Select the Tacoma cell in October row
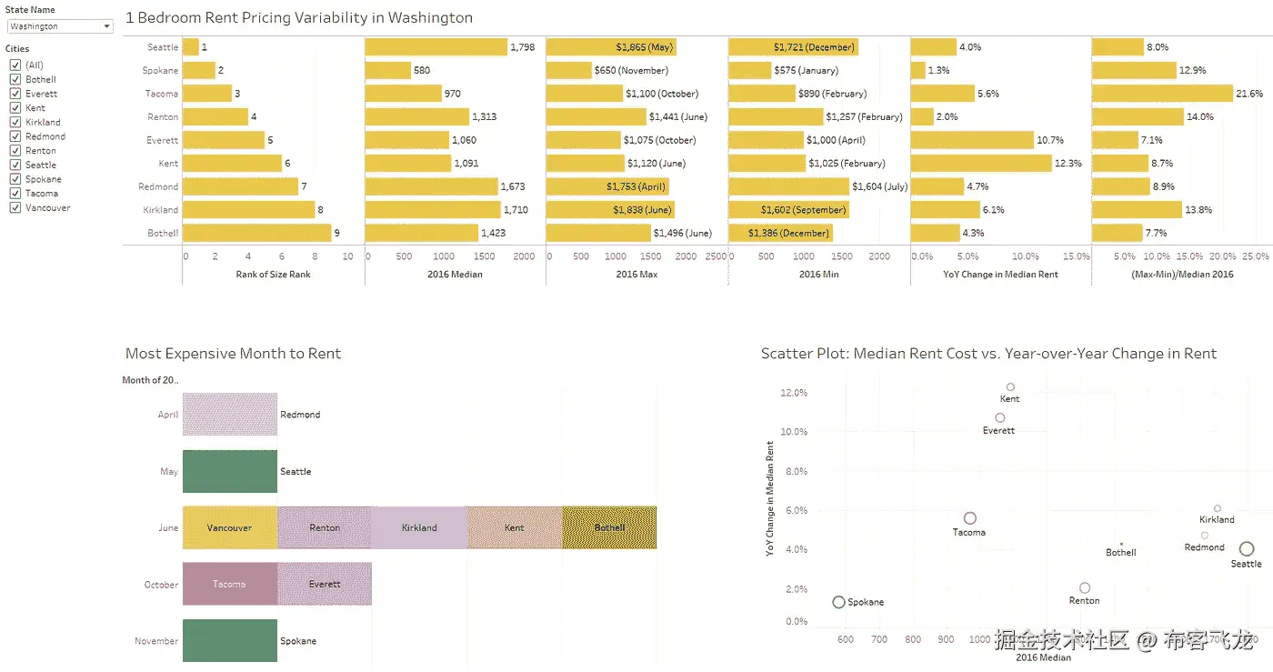1273x672 pixels. (229, 584)
